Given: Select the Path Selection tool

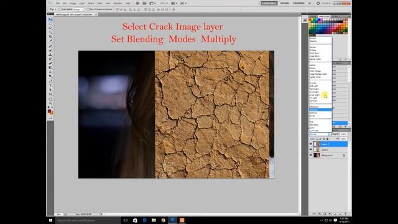Looking at the screenshot, I should click(50, 90).
